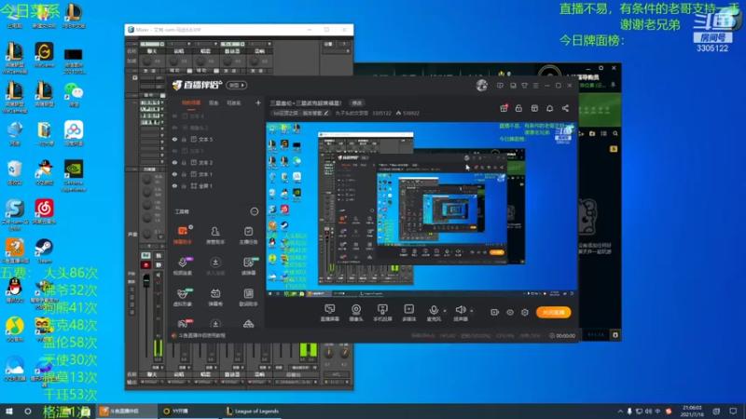Open the 斗鱼直播伴侣使用教程 link
746x419 pixels.
(201, 335)
